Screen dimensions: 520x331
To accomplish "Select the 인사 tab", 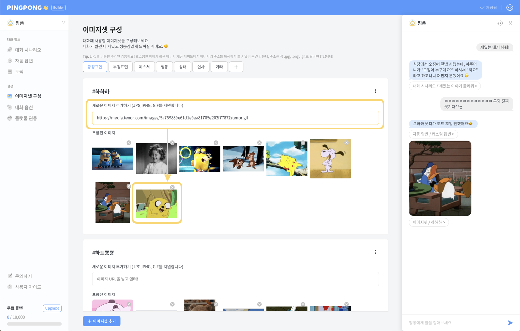I will 201,67.
